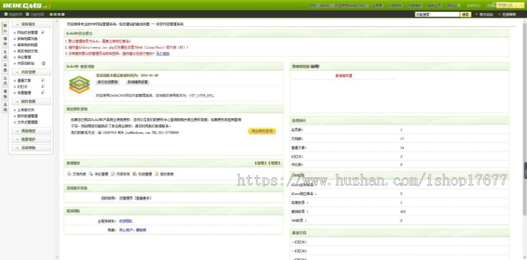Click the DedeCMS logo
The image size is (527, 260).
(x=26, y=6)
